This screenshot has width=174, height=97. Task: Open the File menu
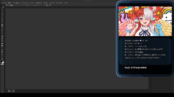[4, 3]
